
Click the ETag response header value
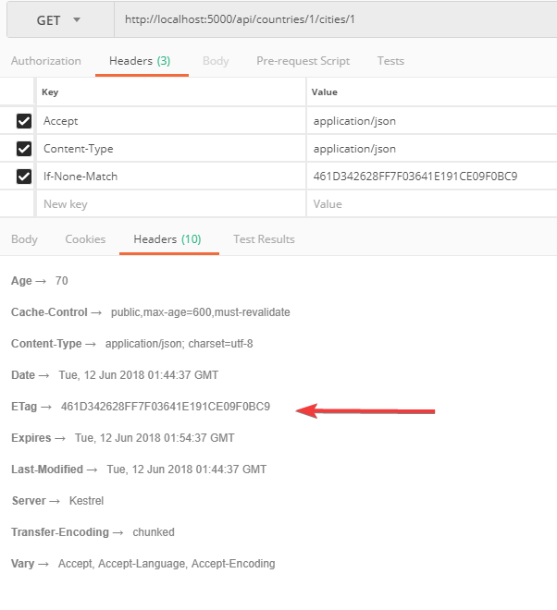tap(166, 407)
